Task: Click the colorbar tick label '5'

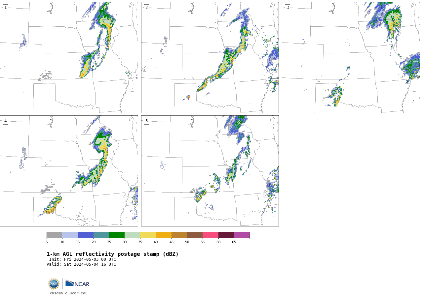Action: tap(47, 242)
